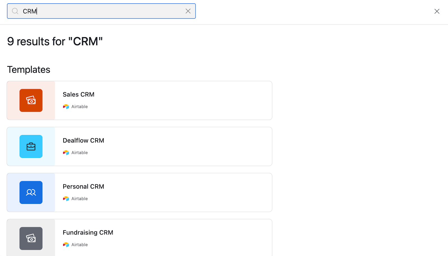Screen dimensions: 448x256
Task: Clear the CRM search text
Action: click(188, 11)
